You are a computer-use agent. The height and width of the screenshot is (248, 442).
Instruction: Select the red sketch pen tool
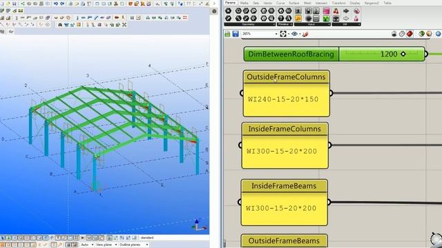coord(305,34)
